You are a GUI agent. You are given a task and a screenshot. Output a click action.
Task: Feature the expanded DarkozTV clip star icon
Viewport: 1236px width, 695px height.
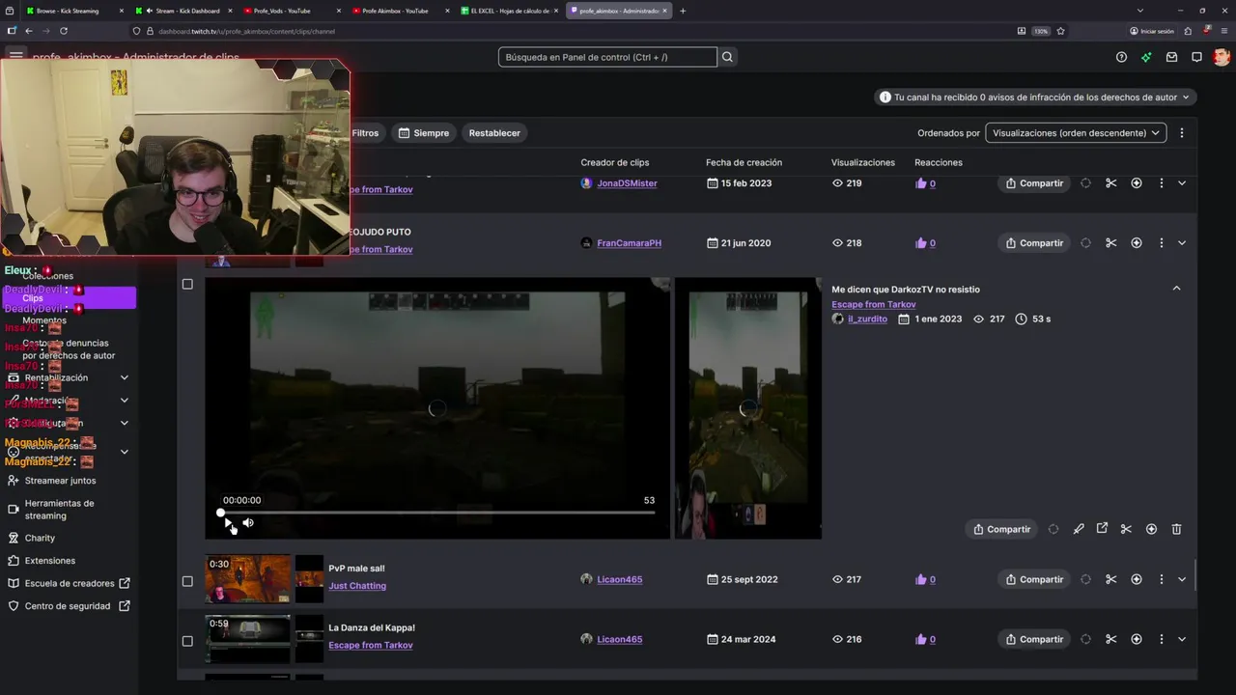[x=1151, y=529]
